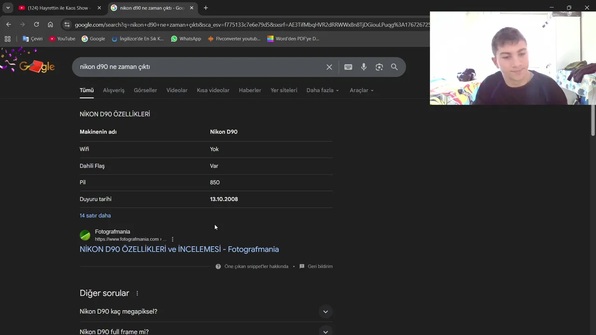Open the Flvconverter youtub... bookmark
Screen dimensions: 596x335
pos(234,39)
